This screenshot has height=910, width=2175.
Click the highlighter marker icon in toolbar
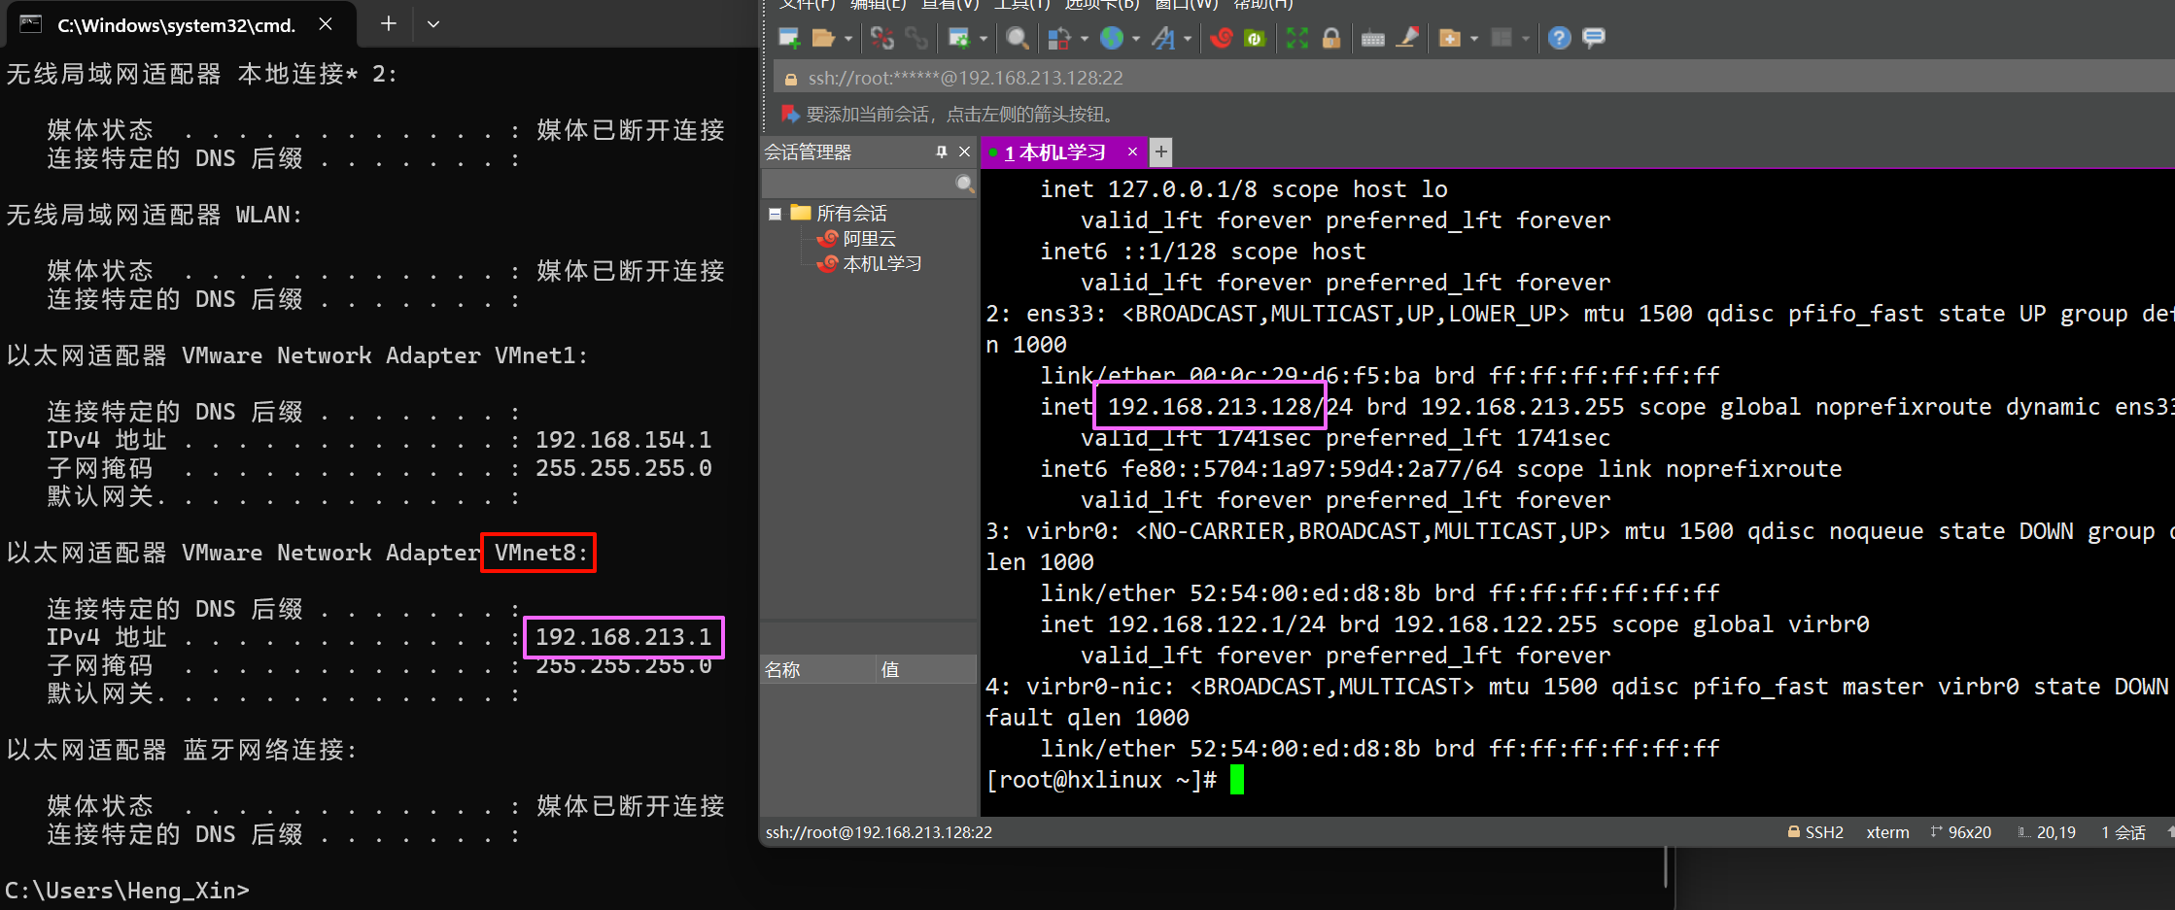(x=1407, y=38)
